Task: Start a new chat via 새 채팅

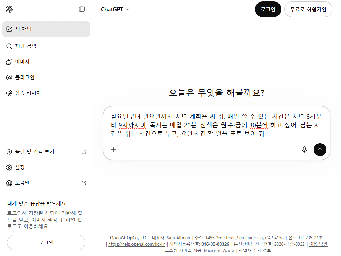Action: [x=46, y=29]
